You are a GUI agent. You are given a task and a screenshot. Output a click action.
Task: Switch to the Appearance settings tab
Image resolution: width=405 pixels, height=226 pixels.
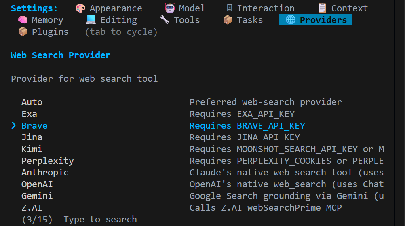coord(109,8)
